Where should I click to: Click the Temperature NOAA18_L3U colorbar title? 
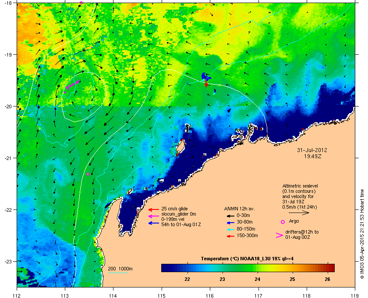click(247, 259)
